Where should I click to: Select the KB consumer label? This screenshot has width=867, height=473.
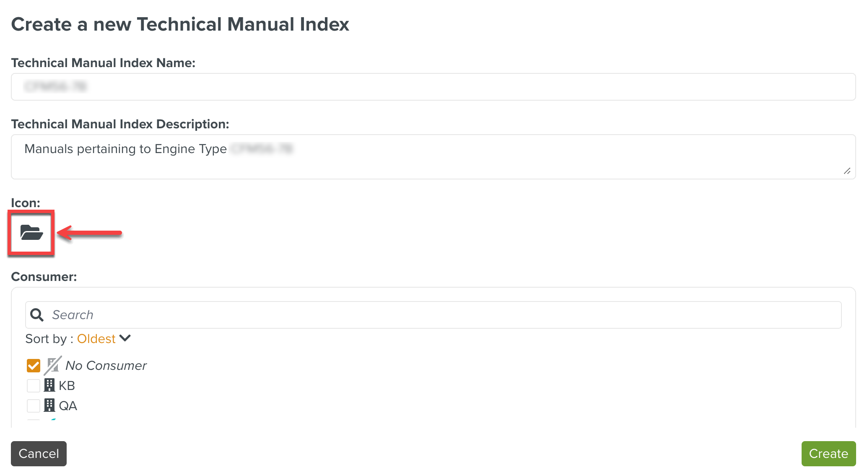click(x=67, y=385)
